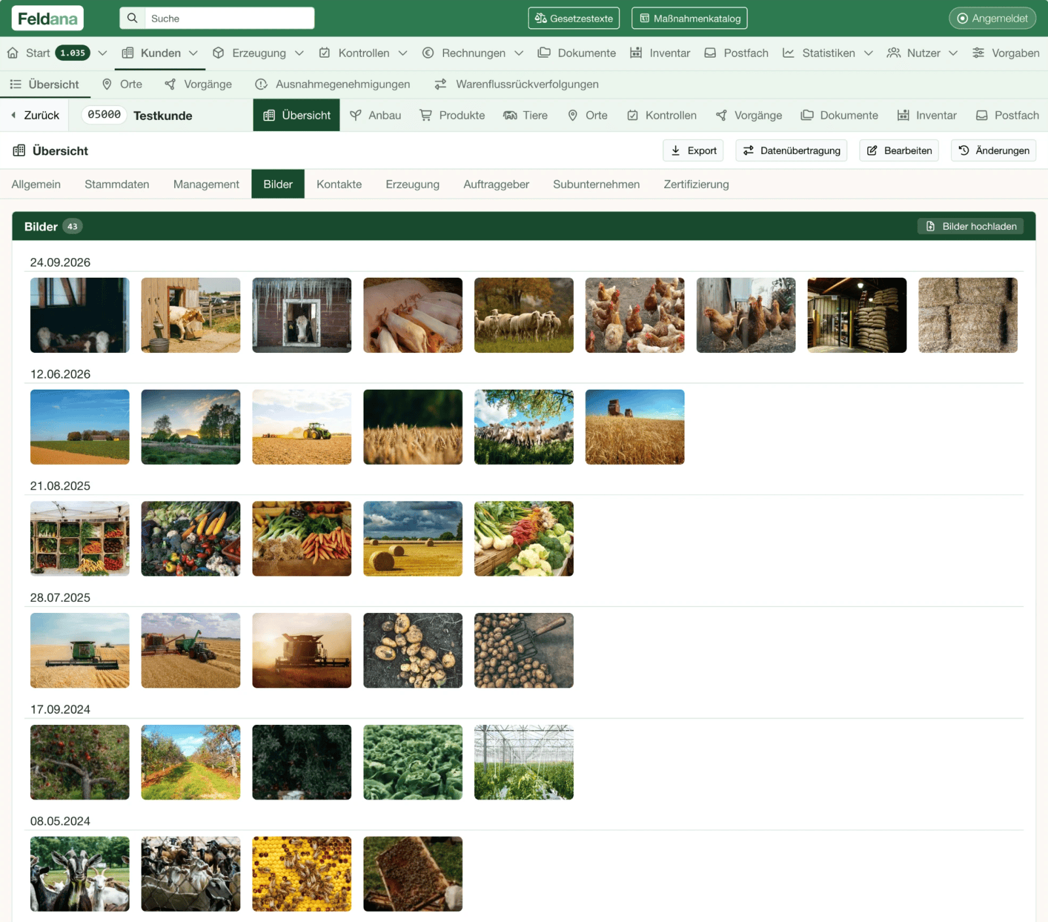Click the Tiere animal icon
The height and width of the screenshot is (922, 1048).
point(510,115)
